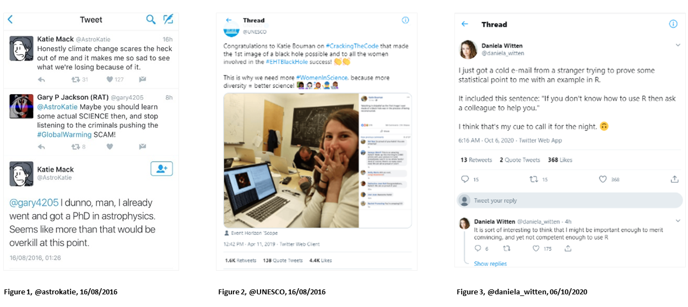Expand options chevron on Daniela Witten's tweet
The width and height of the screenshot is (688, 307).
(678, 46)
